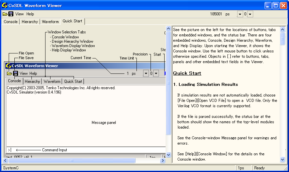Click the '1. Loading Simulation Results' heading
The height and width of the screenshot is (172, 289).
tap(205, 84)
